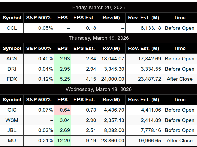Click the FDX ticker symbol
Viewport: 197px width, 147px height.
coord(12,79)
